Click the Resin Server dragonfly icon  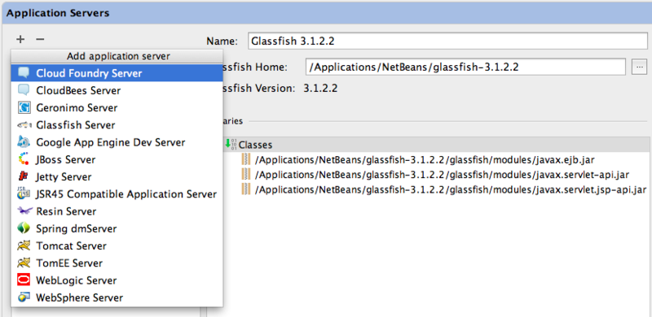pyautogui.click(x=24, y=211)
